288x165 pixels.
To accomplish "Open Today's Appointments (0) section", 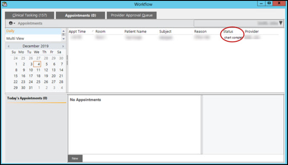I will tap(27, 98).
